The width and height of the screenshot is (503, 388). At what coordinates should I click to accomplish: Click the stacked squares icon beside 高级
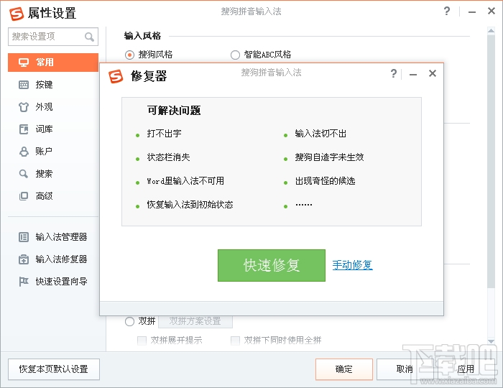coord(24,196)
